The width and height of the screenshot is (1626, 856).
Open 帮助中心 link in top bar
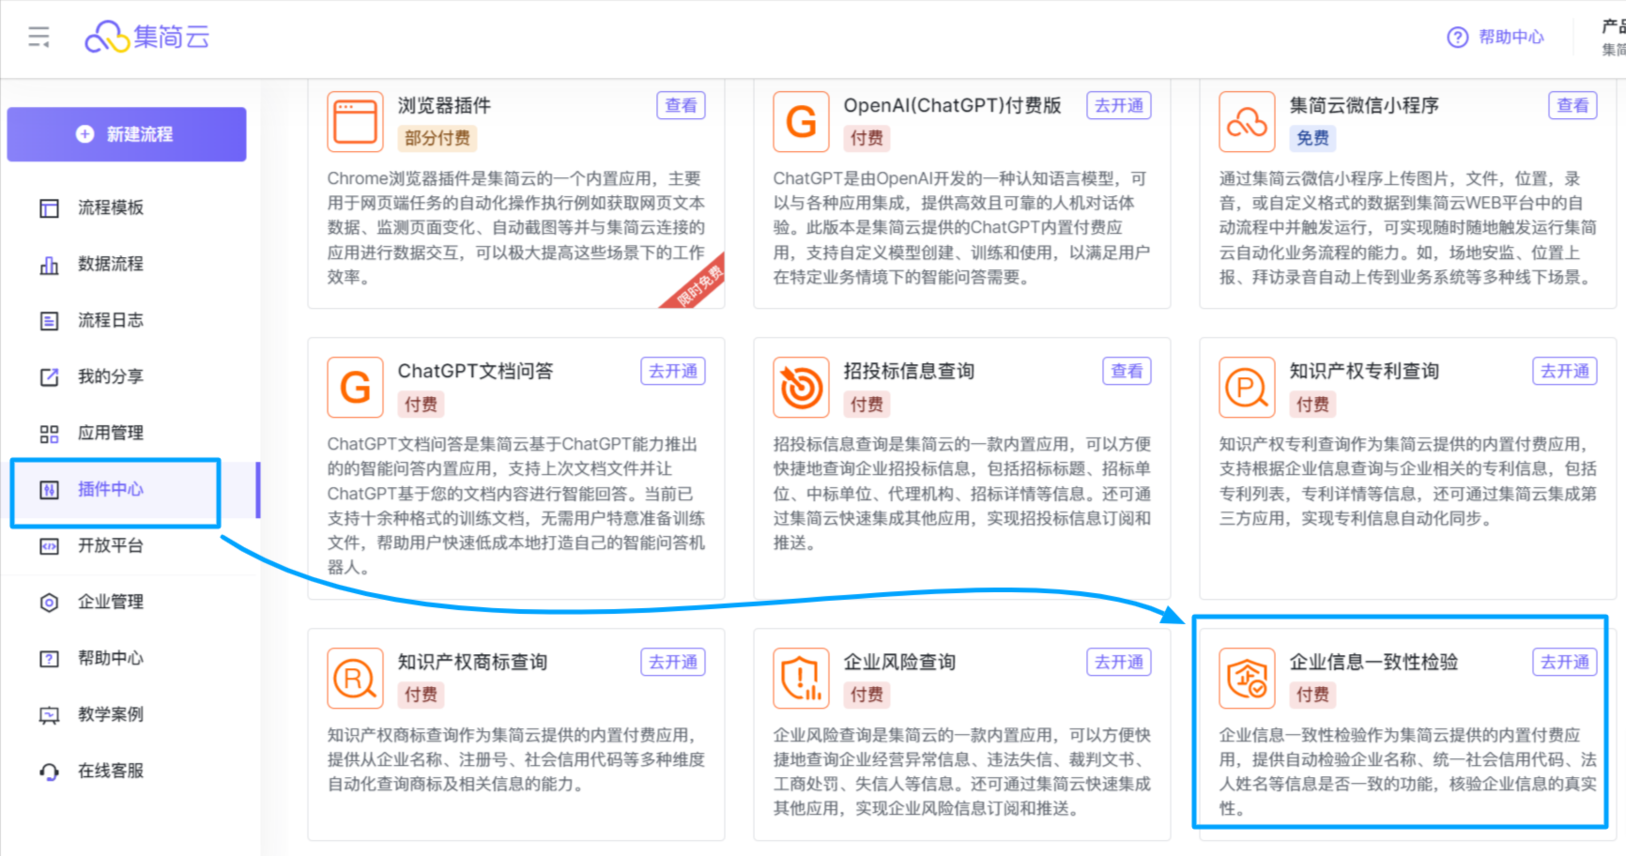click(1511, 37)
